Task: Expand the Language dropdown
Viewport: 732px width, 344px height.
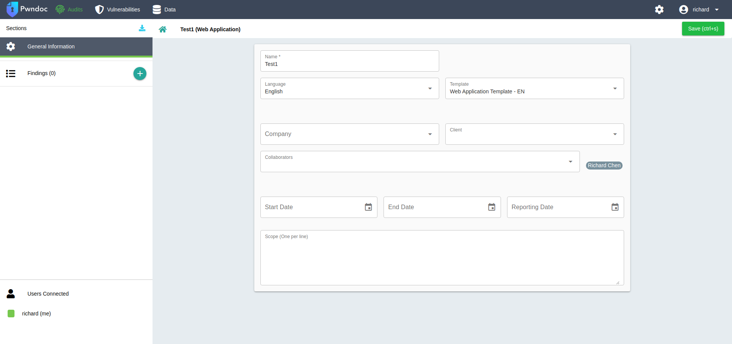Action: [430, 88]
